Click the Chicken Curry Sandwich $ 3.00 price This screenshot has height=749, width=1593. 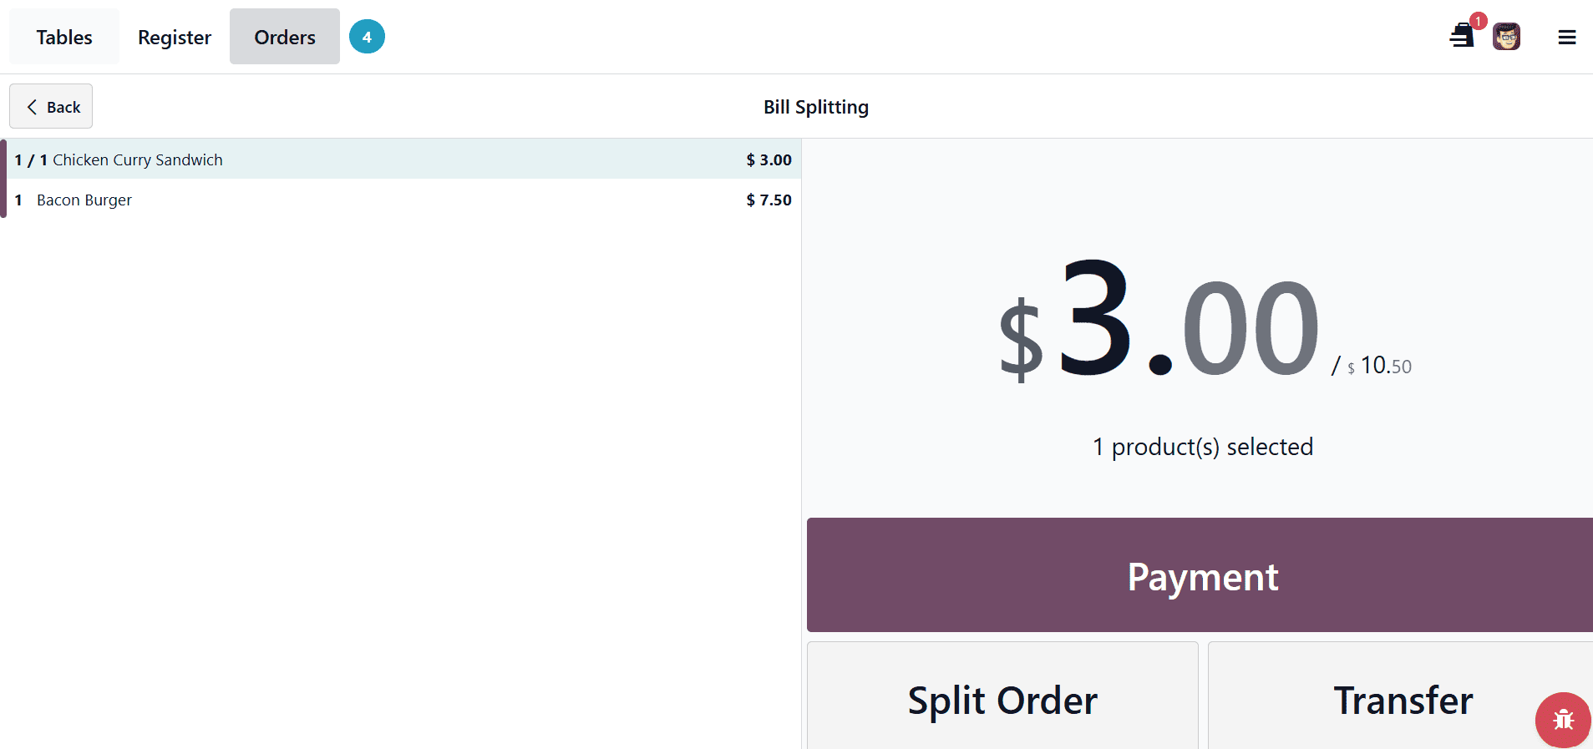(769, 159)
